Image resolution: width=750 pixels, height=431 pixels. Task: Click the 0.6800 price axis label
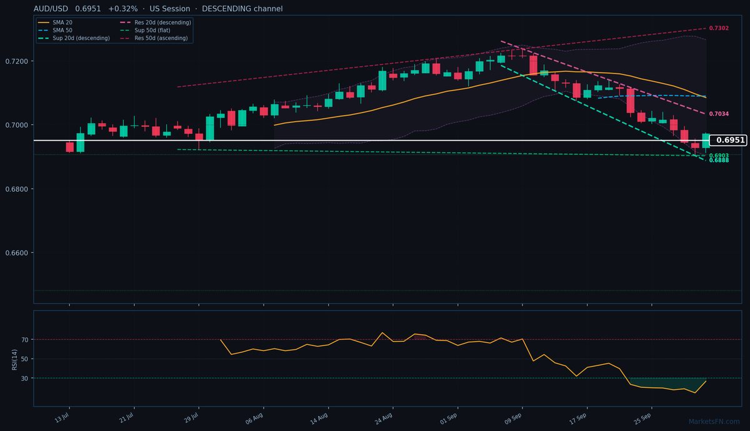click(16, 189)
